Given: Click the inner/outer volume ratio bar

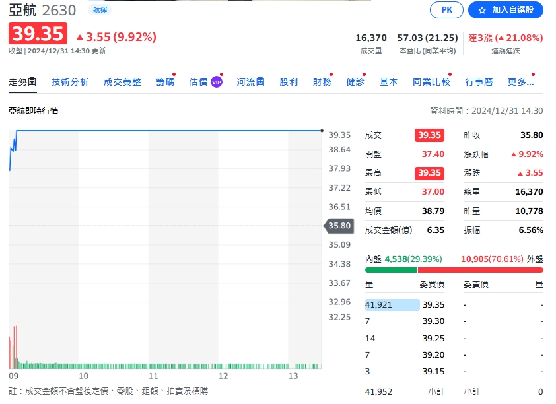Looking at the screenshot, I should [x=454, y=269].
